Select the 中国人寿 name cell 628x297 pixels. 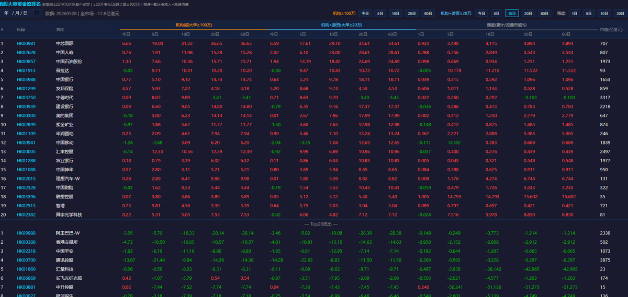64,52
